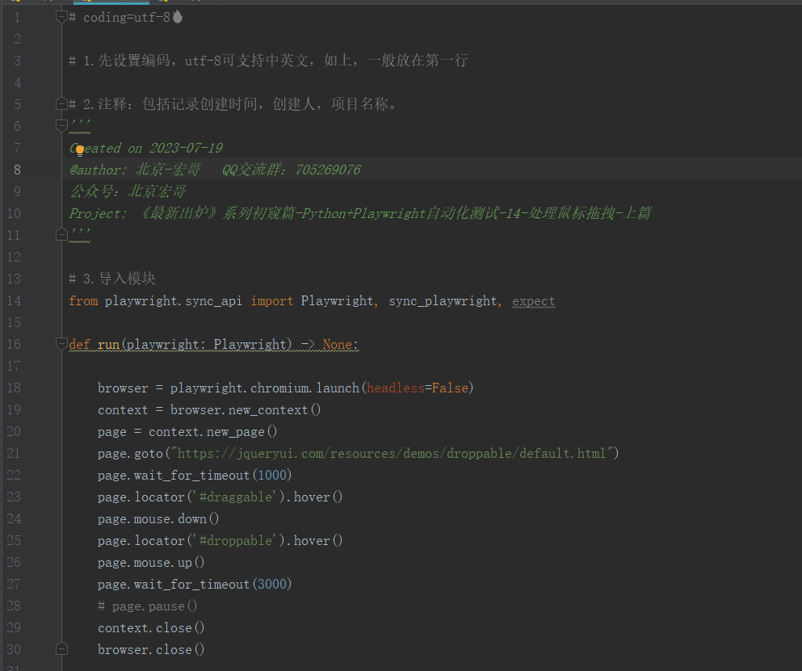Click the fold marker next to line 30
Viewport: 802px width, 671px height.
61,648
